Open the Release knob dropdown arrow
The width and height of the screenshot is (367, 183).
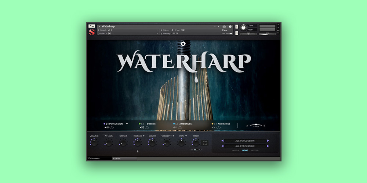pos(143,136)
